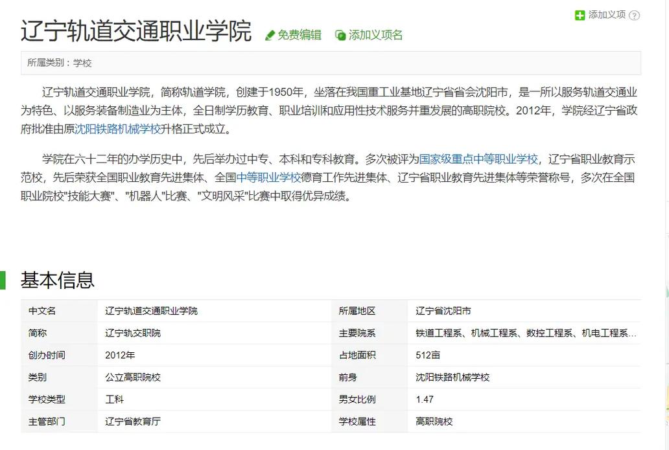Click the 辽宁轨道交通职业学院 value in the table
This screenshot has height=450, width=669.
coord(152,311)
